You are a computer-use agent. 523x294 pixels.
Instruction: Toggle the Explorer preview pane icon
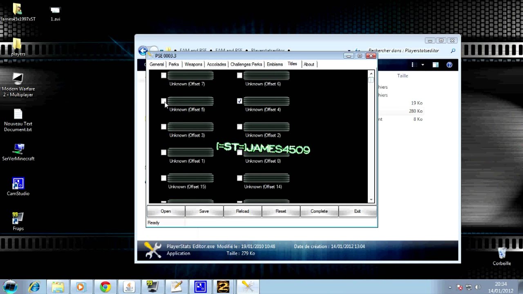pos(436,65)
